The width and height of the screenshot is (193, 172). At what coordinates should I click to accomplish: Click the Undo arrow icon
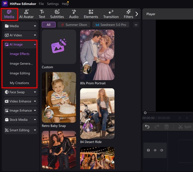click(147, 127)
